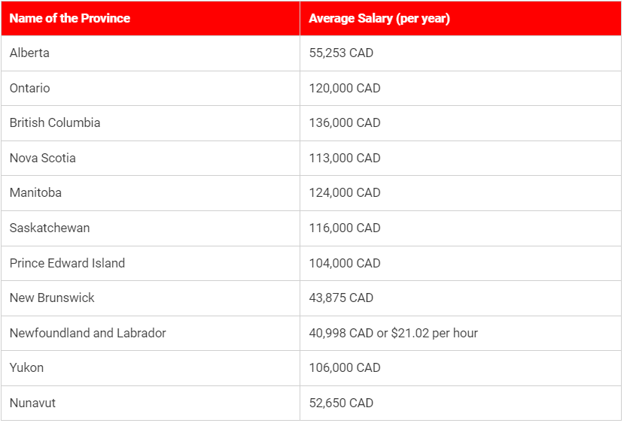
Task: Select the British Columbia cell
Action: [55, 122]
